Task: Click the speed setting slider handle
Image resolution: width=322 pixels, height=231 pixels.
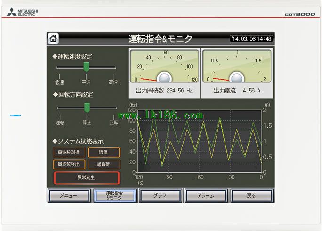Action: tap(86, 67)
